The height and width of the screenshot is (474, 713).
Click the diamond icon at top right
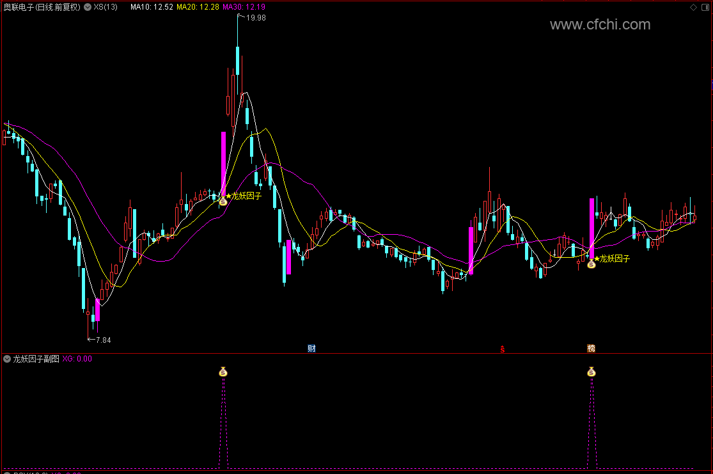click(693, 7)
